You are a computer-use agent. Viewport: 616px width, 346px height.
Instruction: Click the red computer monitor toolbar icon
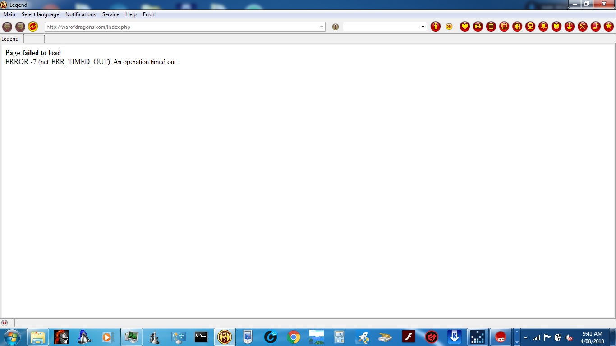tap(530, 27)
